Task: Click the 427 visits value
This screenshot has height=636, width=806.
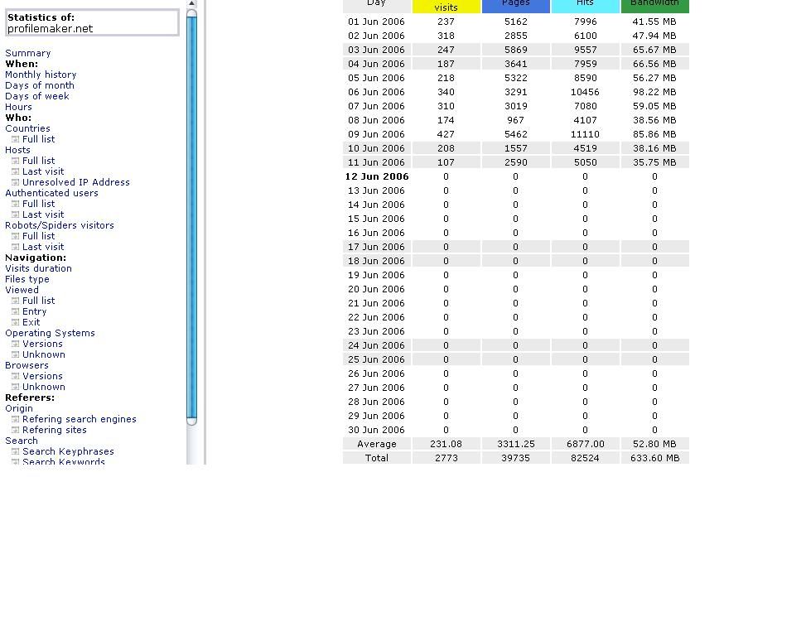Action: pos(446,135)
